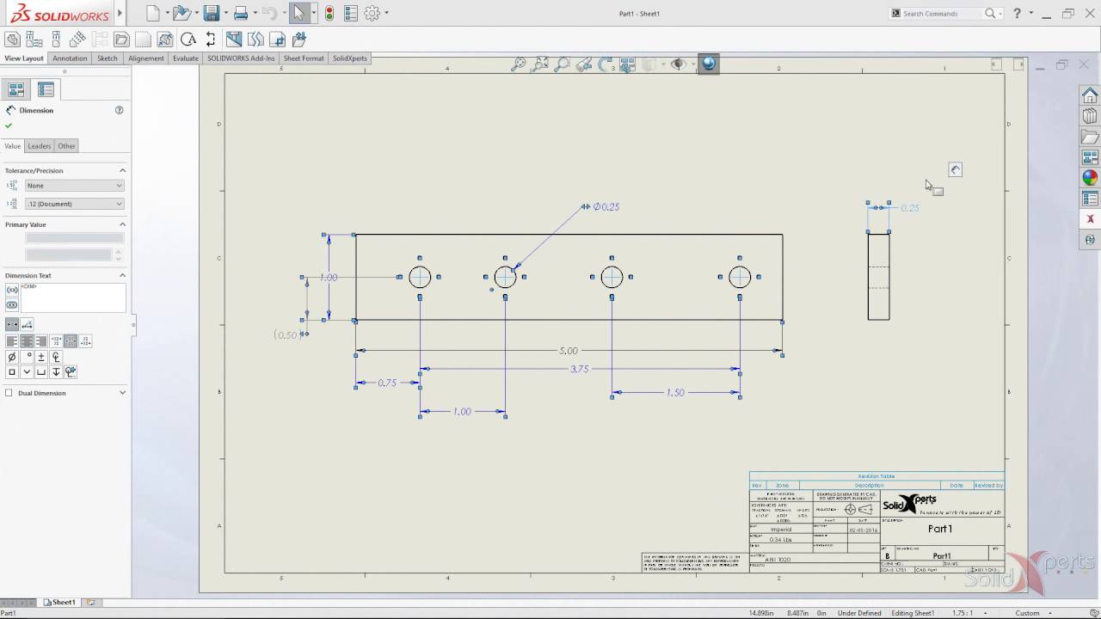Click the Sheet1 tab at the bottom
Image resolution: width=1101 pixels, height=619 pixels.
pos(59,602)
